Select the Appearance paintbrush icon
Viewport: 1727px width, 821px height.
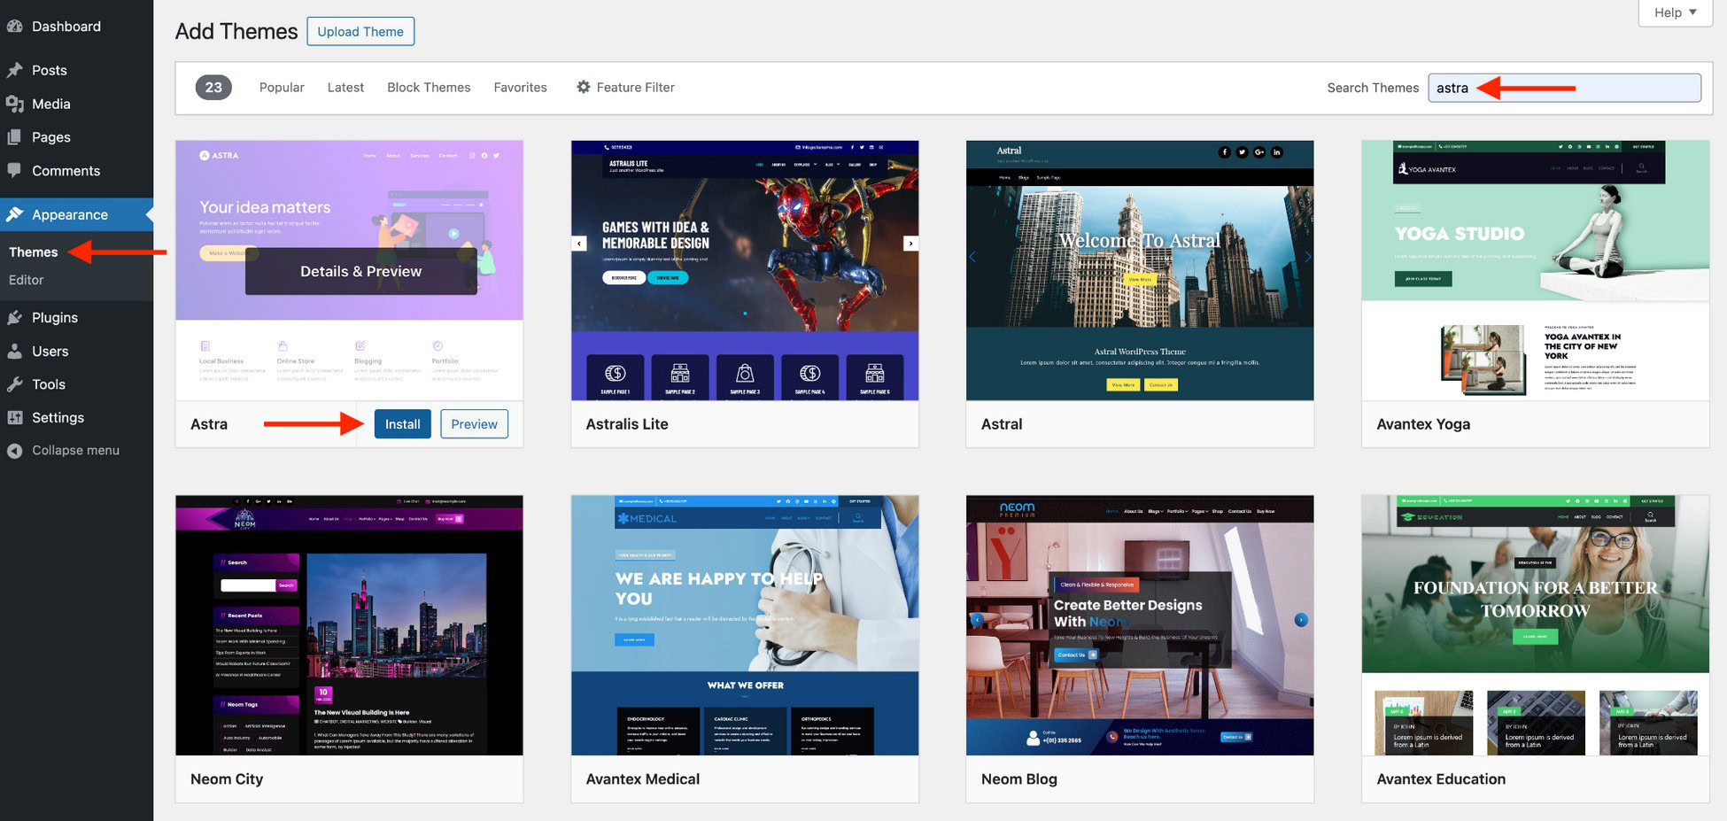(x=14, y=214)
